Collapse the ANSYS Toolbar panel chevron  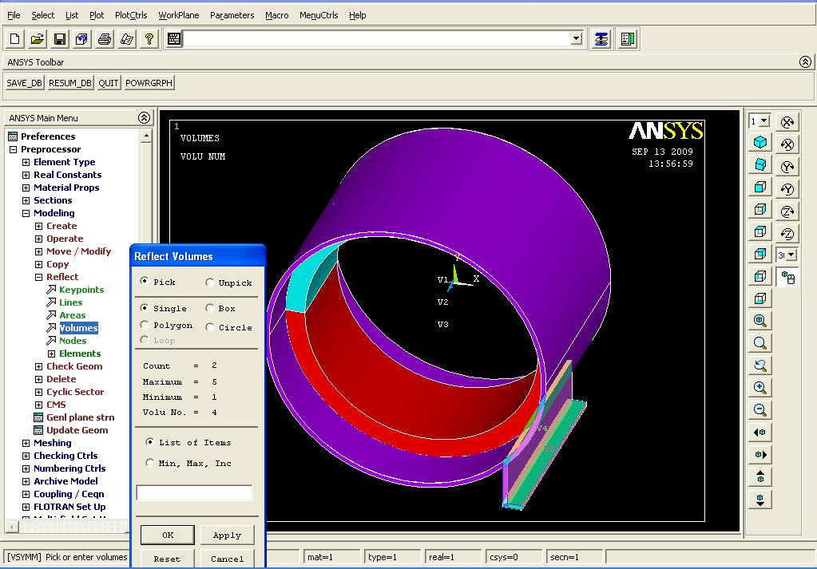[805, 62]
